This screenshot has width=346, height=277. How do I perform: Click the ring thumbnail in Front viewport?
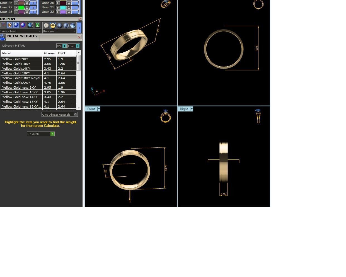coord(166,116)
